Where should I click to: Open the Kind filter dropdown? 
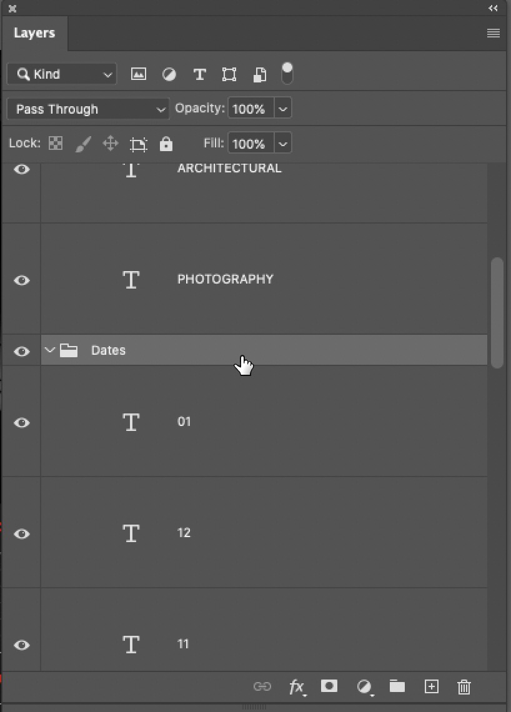61,74
